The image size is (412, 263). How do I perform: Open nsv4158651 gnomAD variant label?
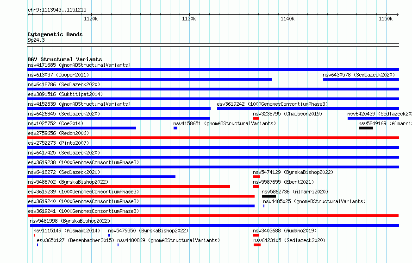pos(225,123)
